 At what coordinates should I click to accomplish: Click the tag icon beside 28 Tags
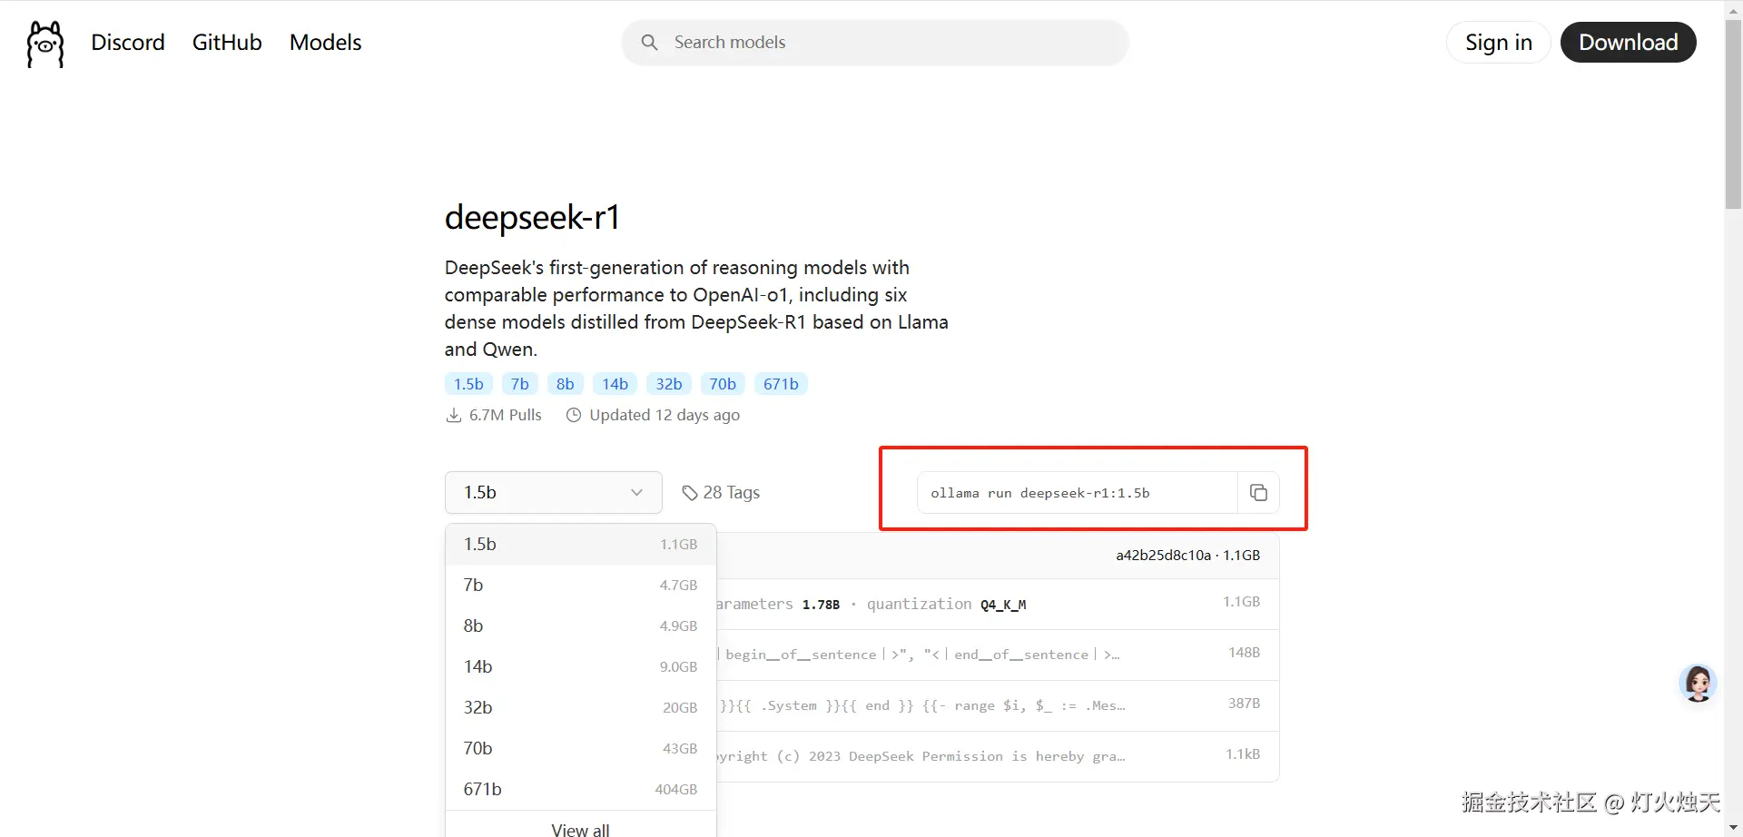(690, 493)
